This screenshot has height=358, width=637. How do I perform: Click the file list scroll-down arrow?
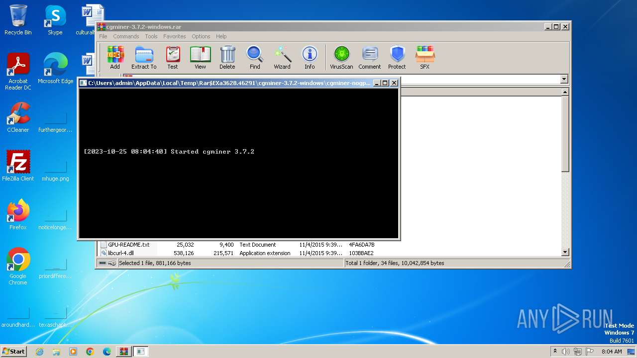point(565,252)
